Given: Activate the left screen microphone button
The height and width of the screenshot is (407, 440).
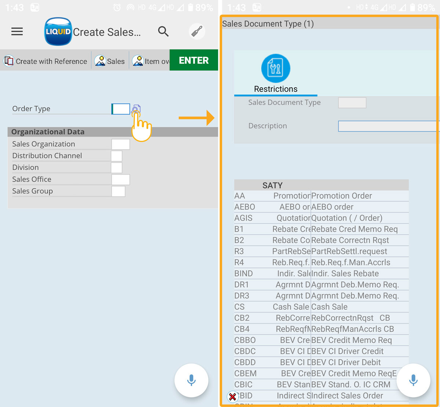Looking at the screenshot, I should pyautogui.click(x=191, y=380).
